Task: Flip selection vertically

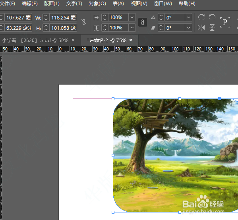Action: click(212, 28)
